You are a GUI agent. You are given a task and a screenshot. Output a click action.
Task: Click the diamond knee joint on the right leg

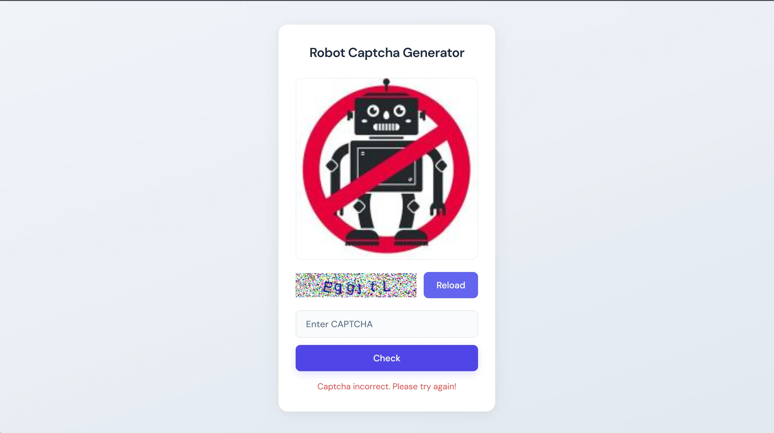[x=413, y=207]
